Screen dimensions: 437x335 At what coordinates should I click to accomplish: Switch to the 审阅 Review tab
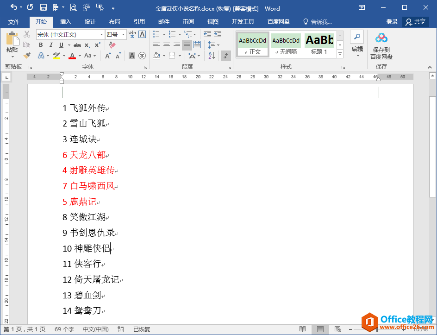pyautogui.click(x=188, y=22)
